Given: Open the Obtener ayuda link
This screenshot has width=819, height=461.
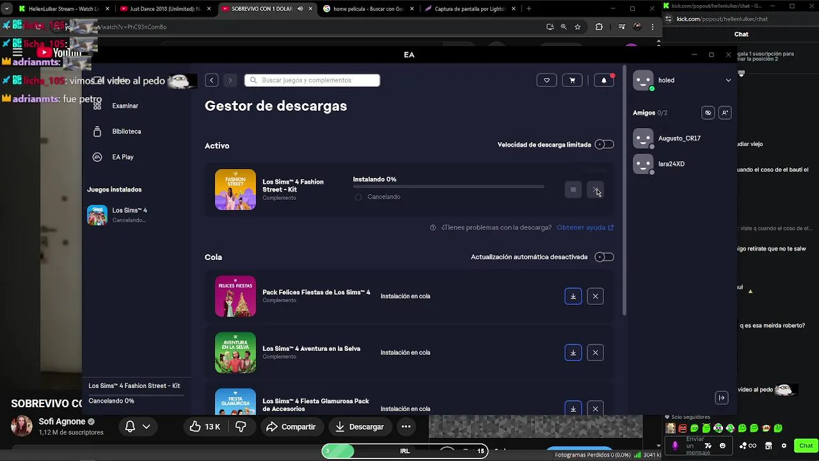Looking at the screenshot, I should click(x=585, y=227).
